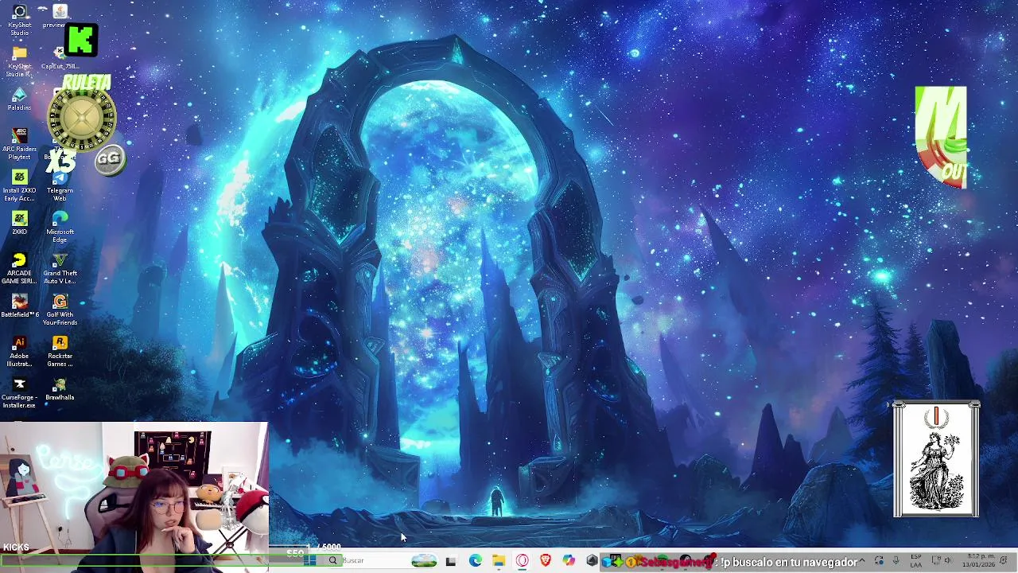This screenshot has height=573, width=1018.
Task: Launch Golf With Your Friends shortcut
Action: point(60,310)
